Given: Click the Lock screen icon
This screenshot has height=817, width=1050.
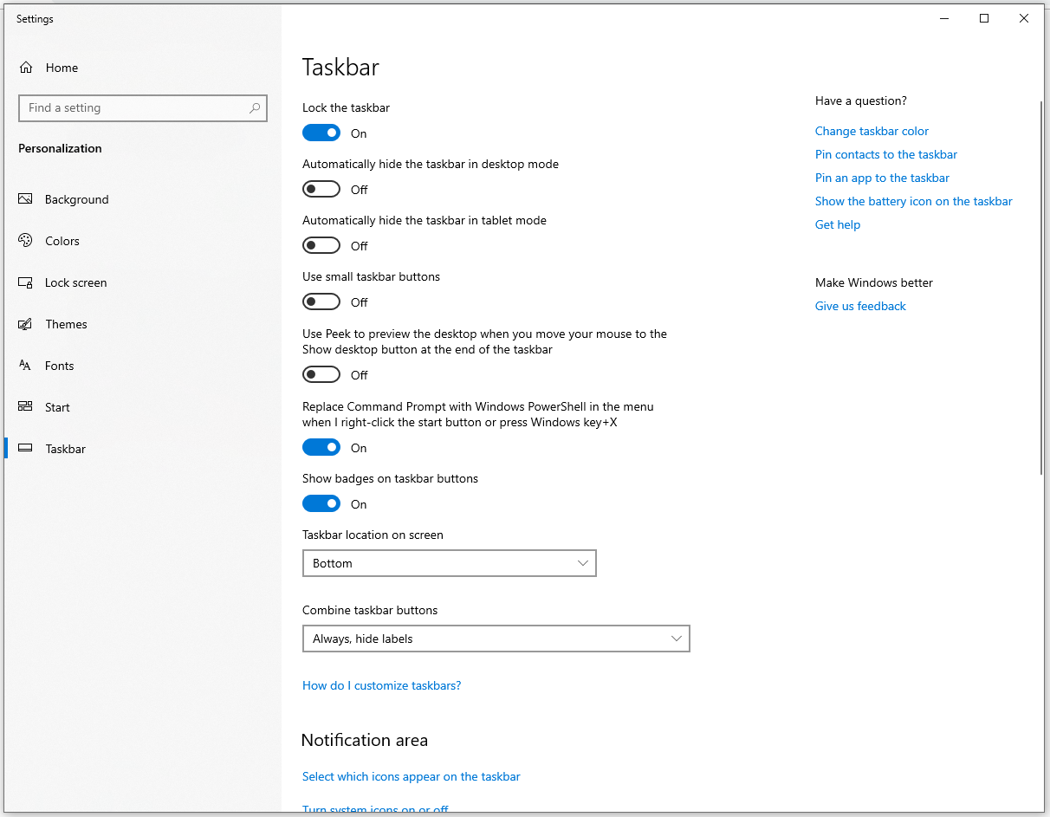Looking at the screenshot, I should point(25,282).
